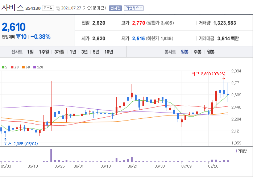This screenshot has height=177, width=253.
Task: Click the purple 거래량 volume legend marker
Action: click(x=236, y=151)
